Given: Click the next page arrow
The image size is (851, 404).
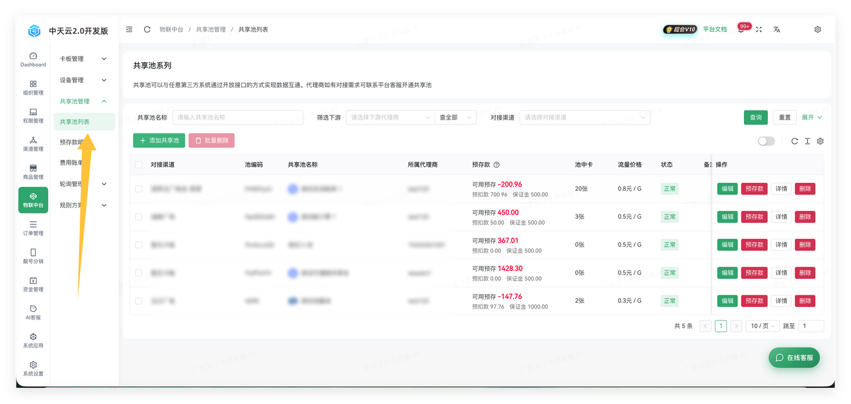Looking at the screenshot, I should point(736,326).
